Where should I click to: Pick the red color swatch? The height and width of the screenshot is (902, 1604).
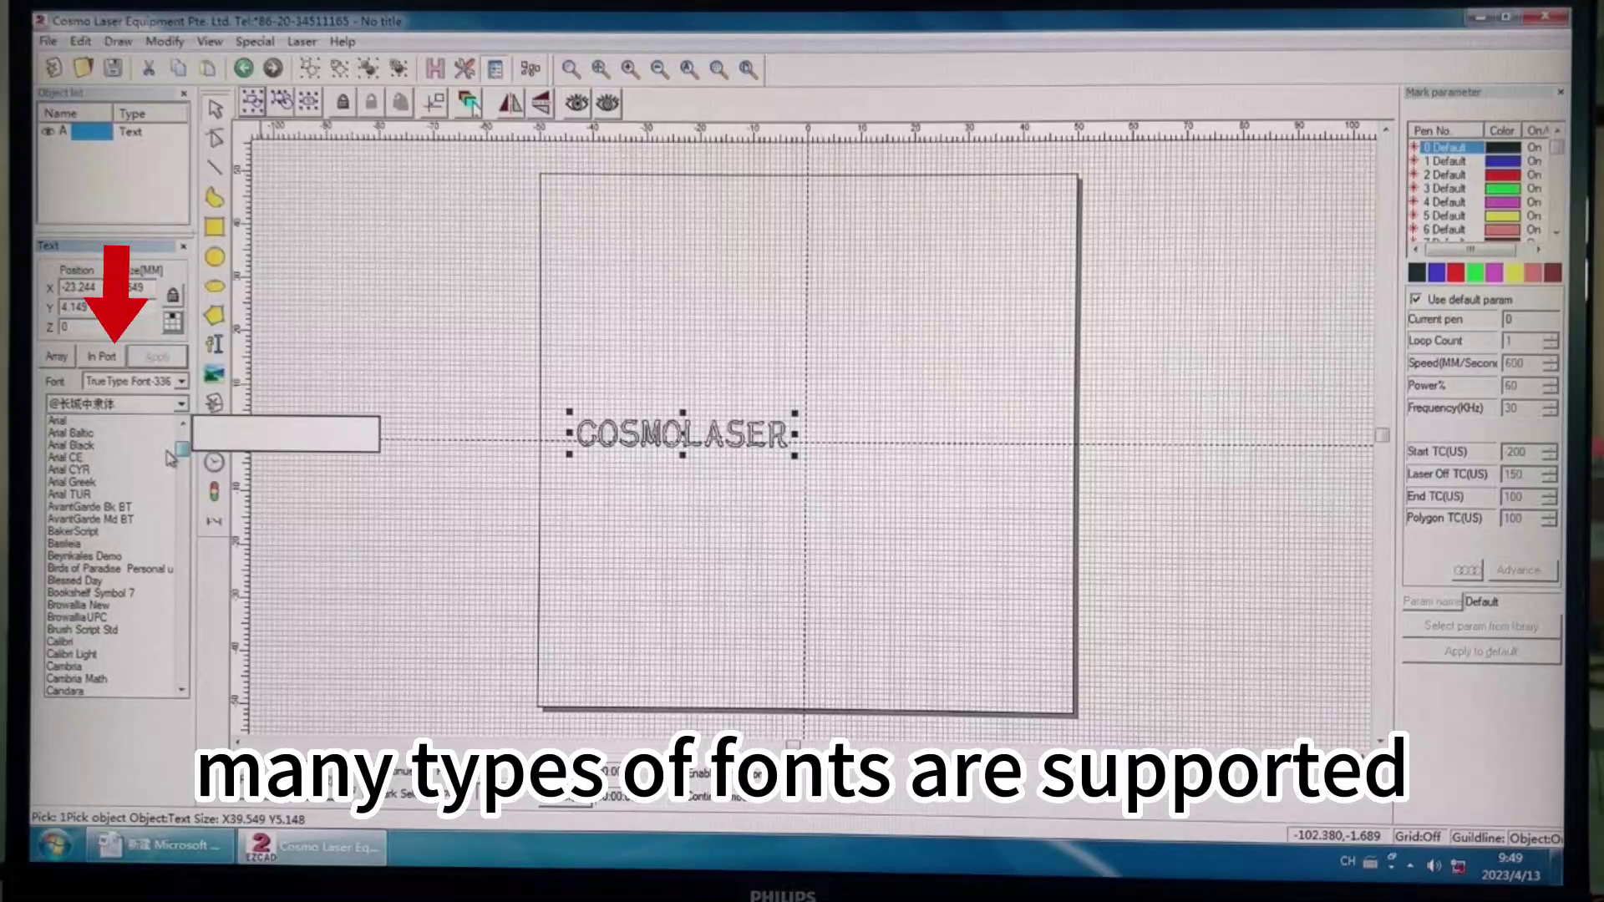[1455, 273]
